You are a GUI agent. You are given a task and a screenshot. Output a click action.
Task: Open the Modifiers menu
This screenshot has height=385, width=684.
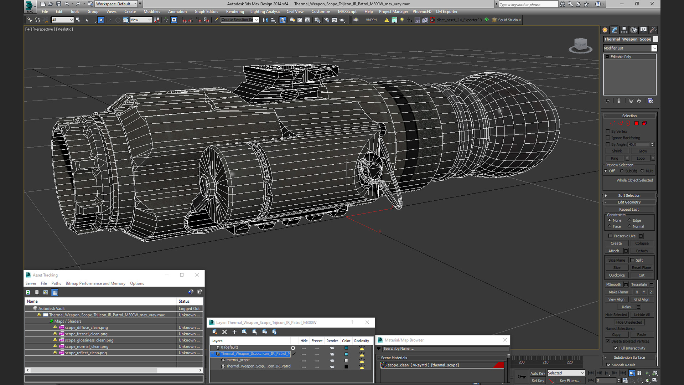pyautogui.click(x=152, y=11)
